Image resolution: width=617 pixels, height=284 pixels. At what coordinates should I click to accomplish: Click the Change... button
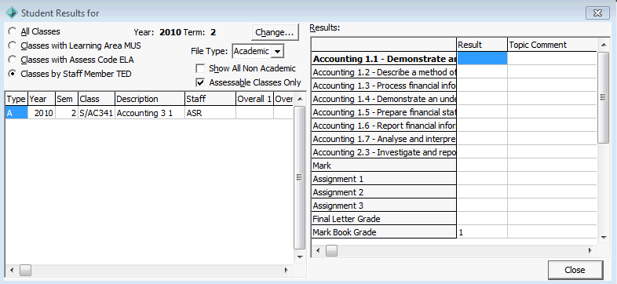coord(275,32)
